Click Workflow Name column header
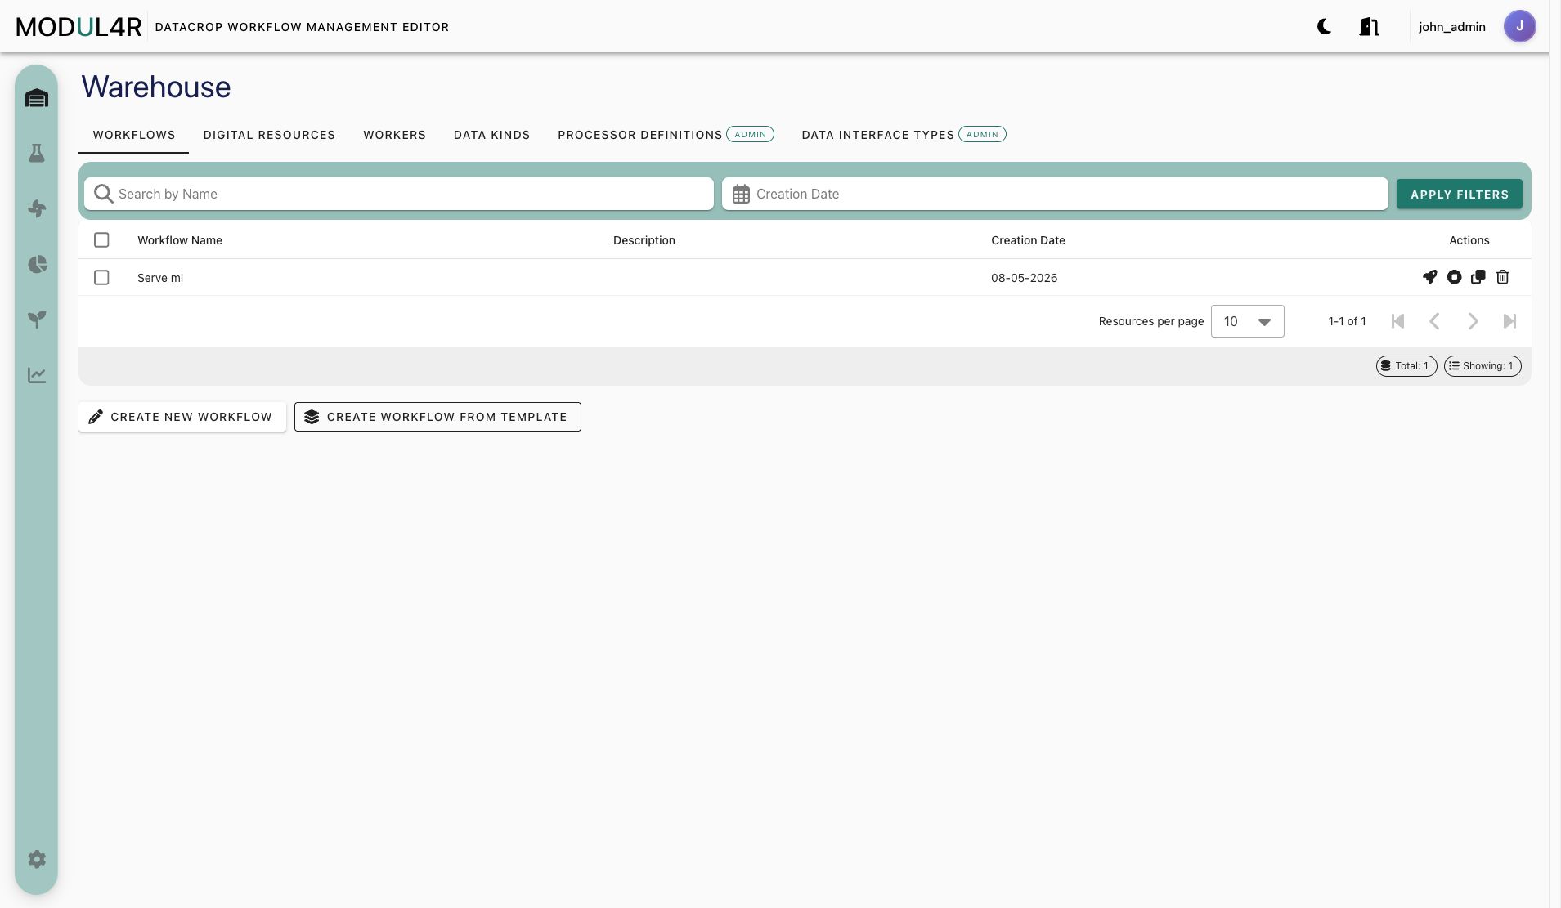The height and width of the screenshot is (908, 1561). tap(180, 240)
